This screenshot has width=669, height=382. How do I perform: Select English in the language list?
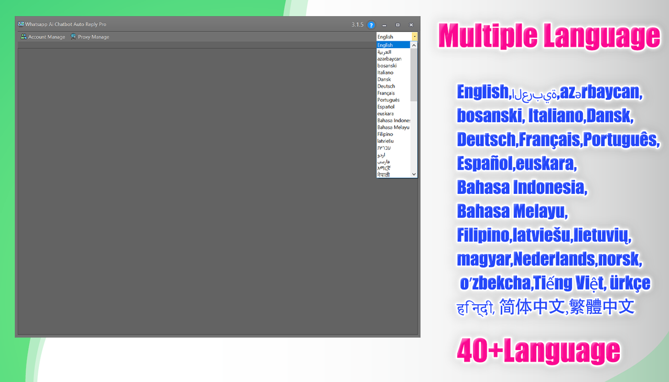coord(394,45)
